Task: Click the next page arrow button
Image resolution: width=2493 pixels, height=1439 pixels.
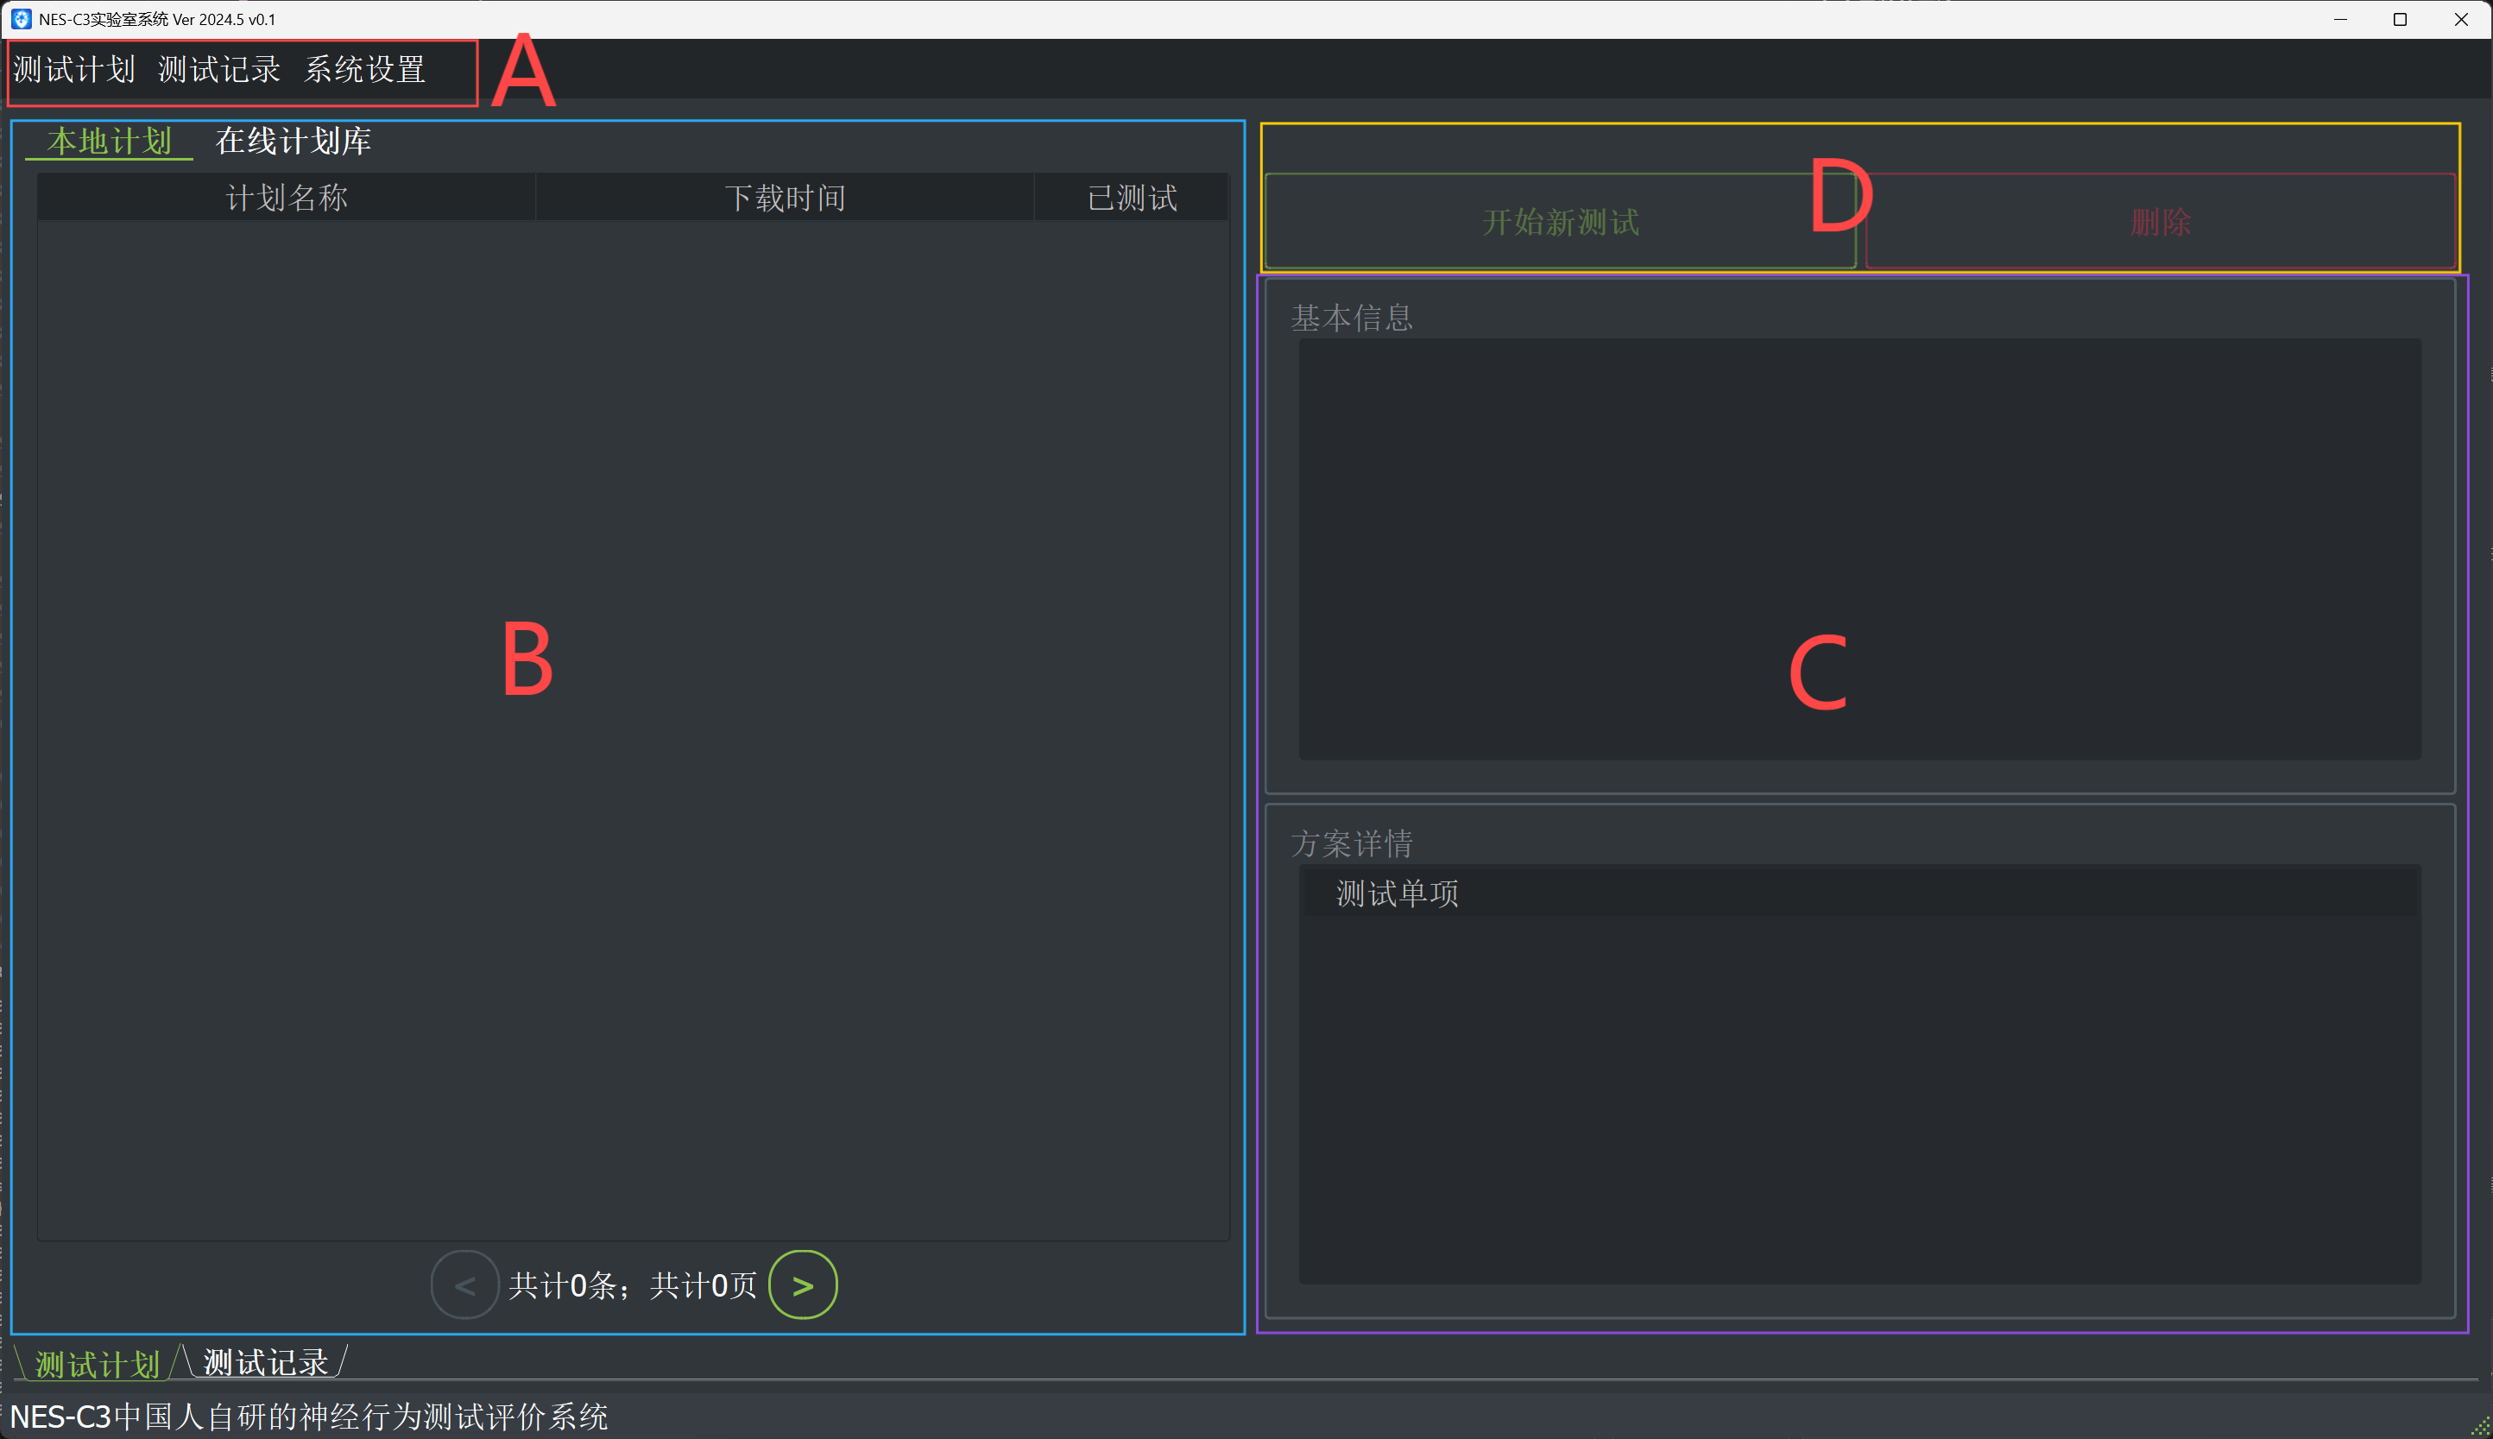Action: [x=802, y=1284]
